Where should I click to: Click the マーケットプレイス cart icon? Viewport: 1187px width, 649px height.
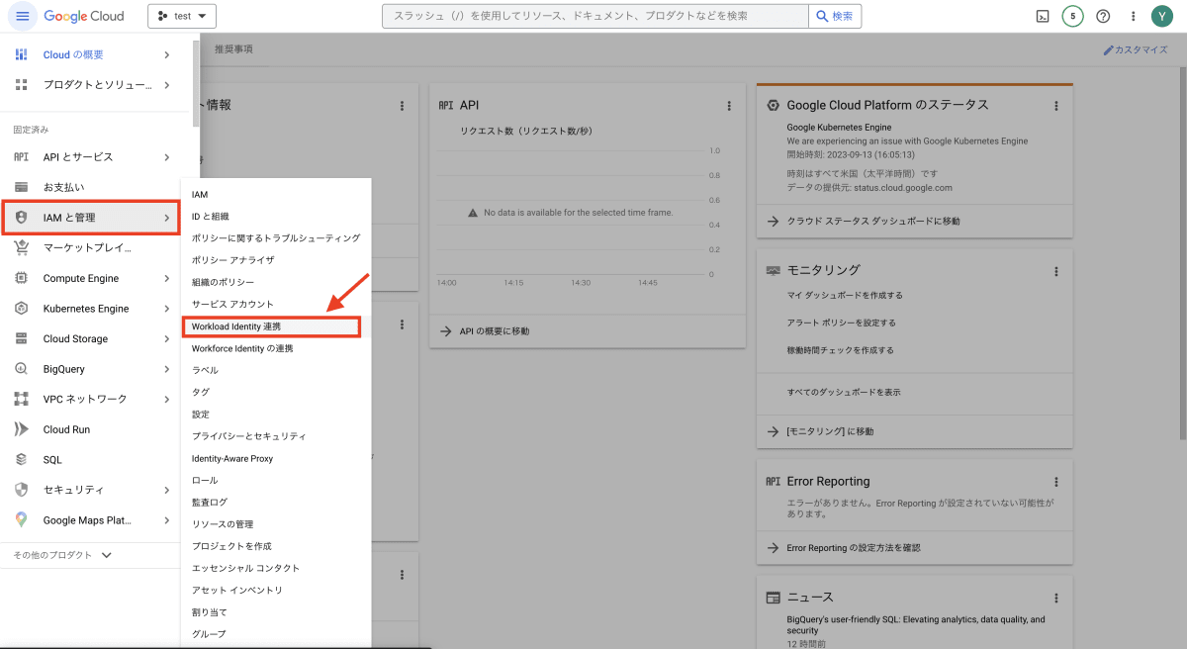coord(22,247)
